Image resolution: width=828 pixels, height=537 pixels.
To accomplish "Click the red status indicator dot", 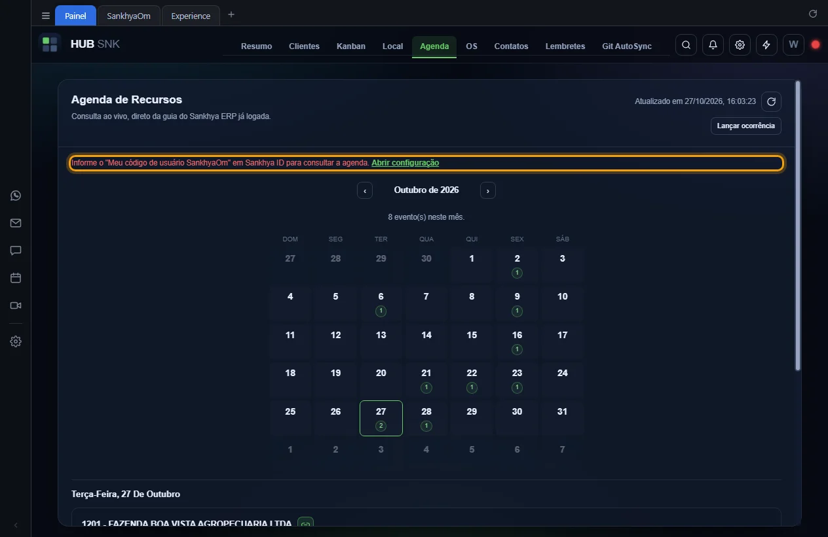I will [x=816, y=44].
